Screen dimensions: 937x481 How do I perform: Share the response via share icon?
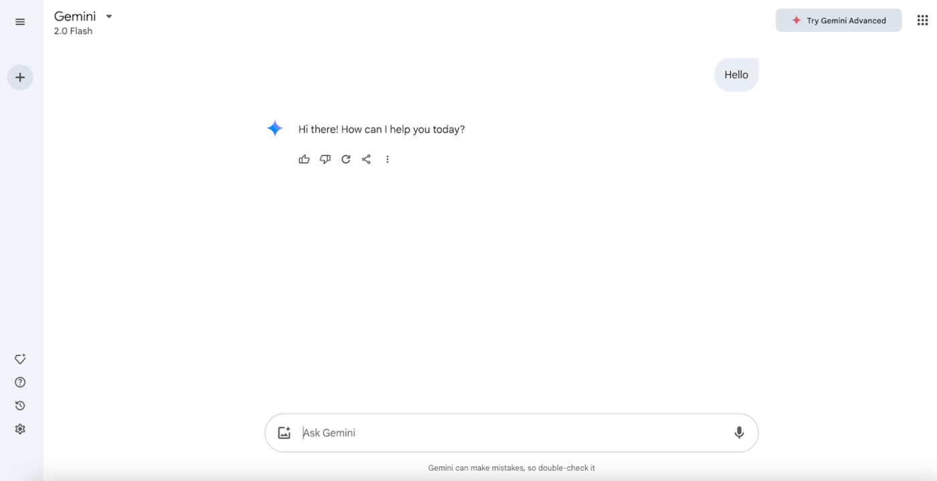(366, 159)
